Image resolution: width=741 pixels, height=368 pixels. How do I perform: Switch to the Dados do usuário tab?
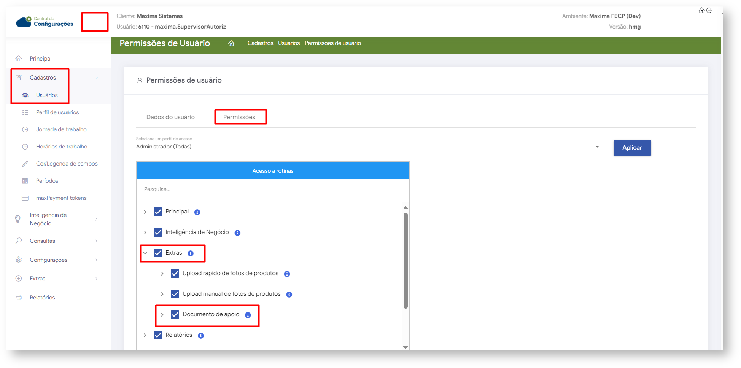(x=170, y=117)
